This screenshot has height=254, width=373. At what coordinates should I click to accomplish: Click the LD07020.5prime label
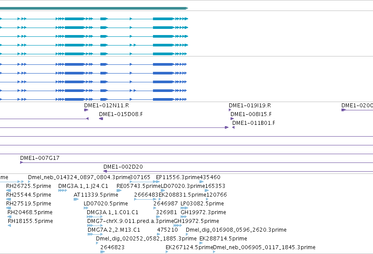click(106, 204)
